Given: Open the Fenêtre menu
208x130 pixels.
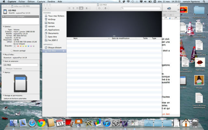Looking at the screenshot, I should click(x=51, y=2).
